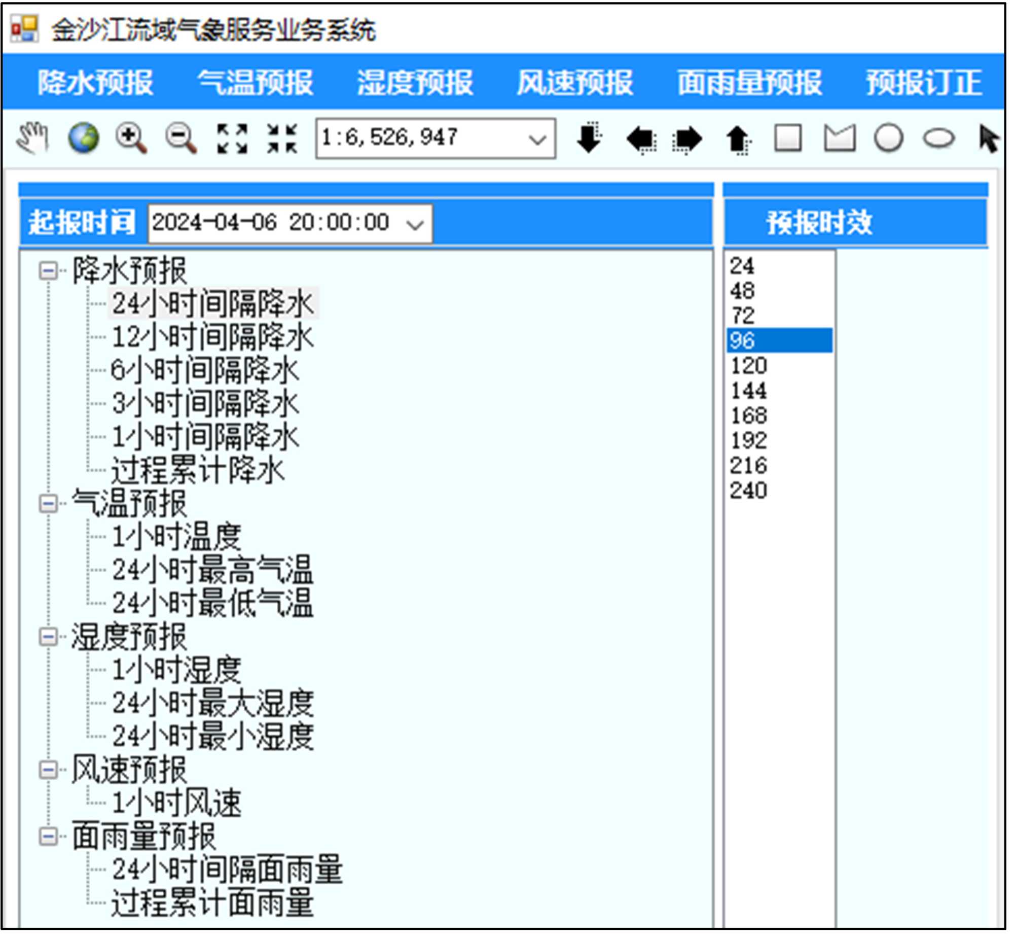This screenshot has width=1014, height=936.
Task: Choose the ellipse drawing tool
Action: 938,138
